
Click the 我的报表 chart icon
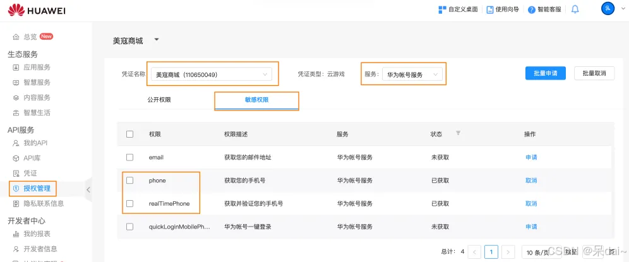[x=16, y=234]
